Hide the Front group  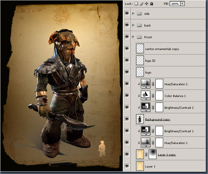127,37
